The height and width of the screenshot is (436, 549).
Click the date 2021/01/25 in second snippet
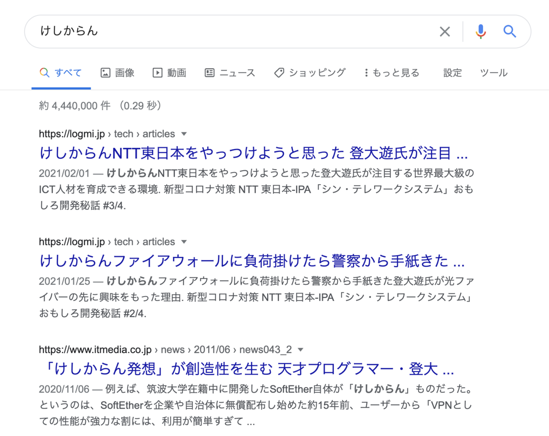(65, 281)
